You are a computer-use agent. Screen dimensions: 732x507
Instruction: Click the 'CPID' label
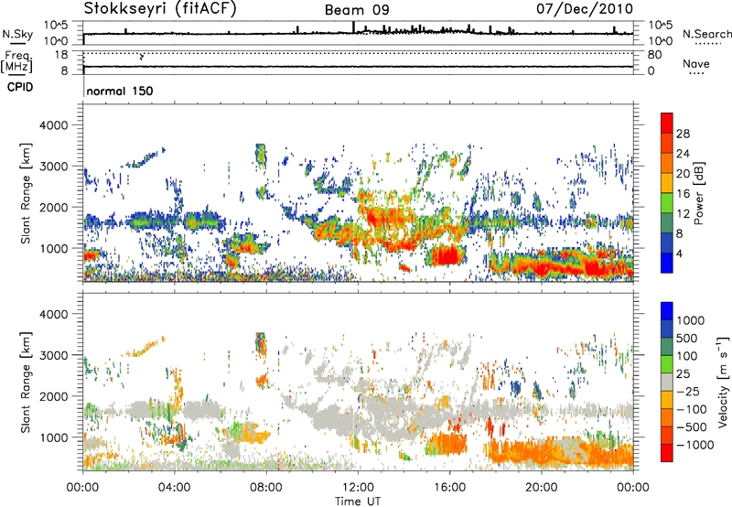click(x=20, y=87)
